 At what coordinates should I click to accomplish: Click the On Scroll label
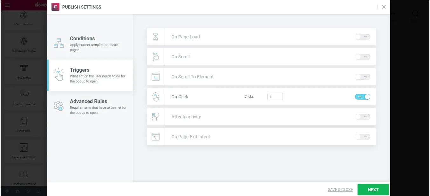tap(181, 57)
